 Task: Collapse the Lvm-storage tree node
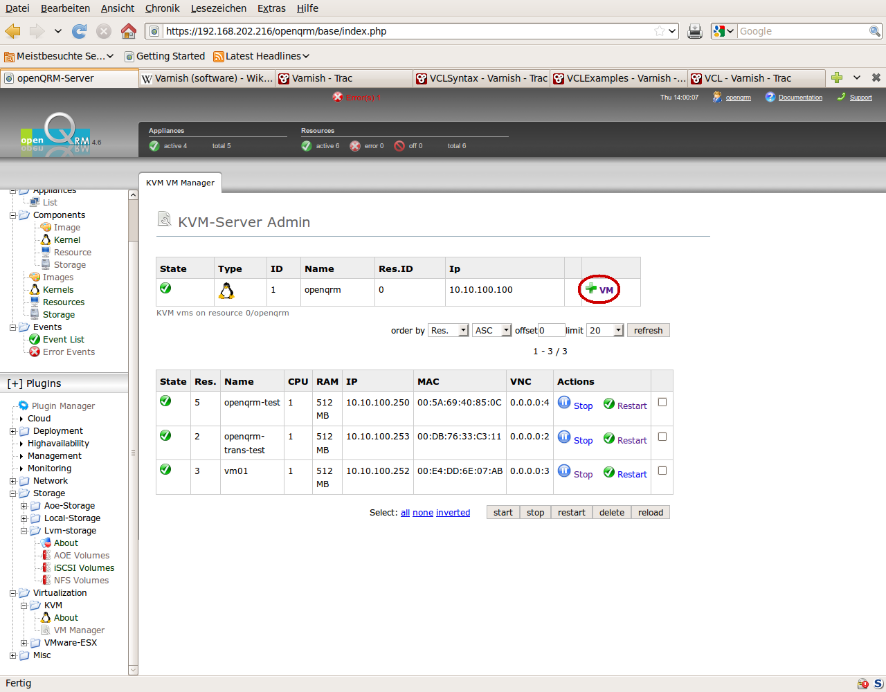tap(24, 531)
